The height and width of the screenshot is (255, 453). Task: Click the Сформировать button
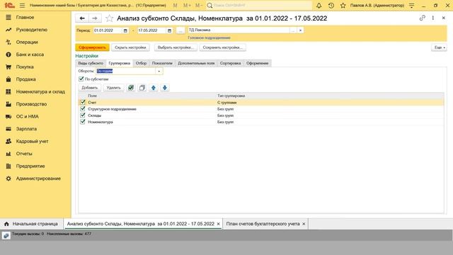(x=93, y=47)
